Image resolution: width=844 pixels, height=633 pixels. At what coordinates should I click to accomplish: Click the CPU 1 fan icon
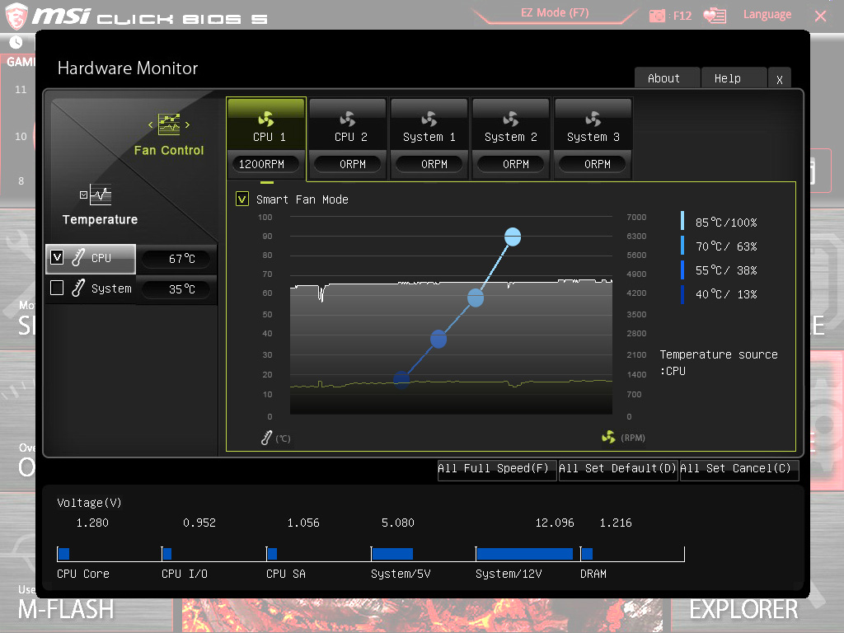[266, 119]
